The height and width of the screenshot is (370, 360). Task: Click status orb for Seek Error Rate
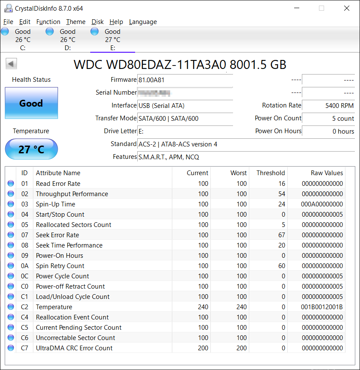click(11, 235)
